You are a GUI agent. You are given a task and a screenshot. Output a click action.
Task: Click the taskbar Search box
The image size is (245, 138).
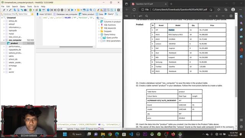(77, 134)
